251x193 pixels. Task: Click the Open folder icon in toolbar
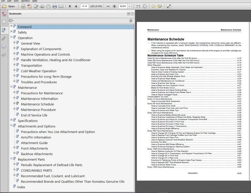[4, 7]
